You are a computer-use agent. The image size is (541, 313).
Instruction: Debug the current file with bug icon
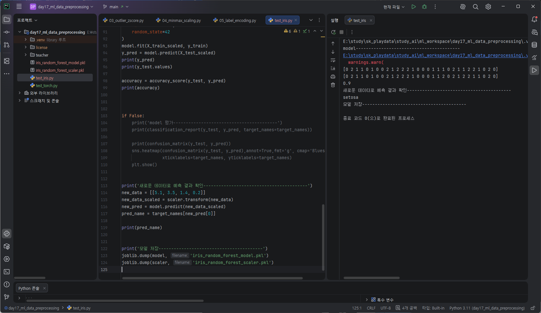(424, 7)
